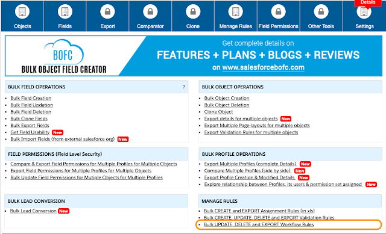Click the New badge beside Export Multiple Profiles
Viewport: 386px width, 234px height.
305,164
